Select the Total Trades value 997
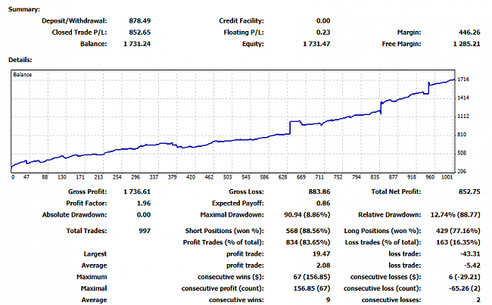The height and width of the screenshot is (305, 492). (x=145, y=231)
